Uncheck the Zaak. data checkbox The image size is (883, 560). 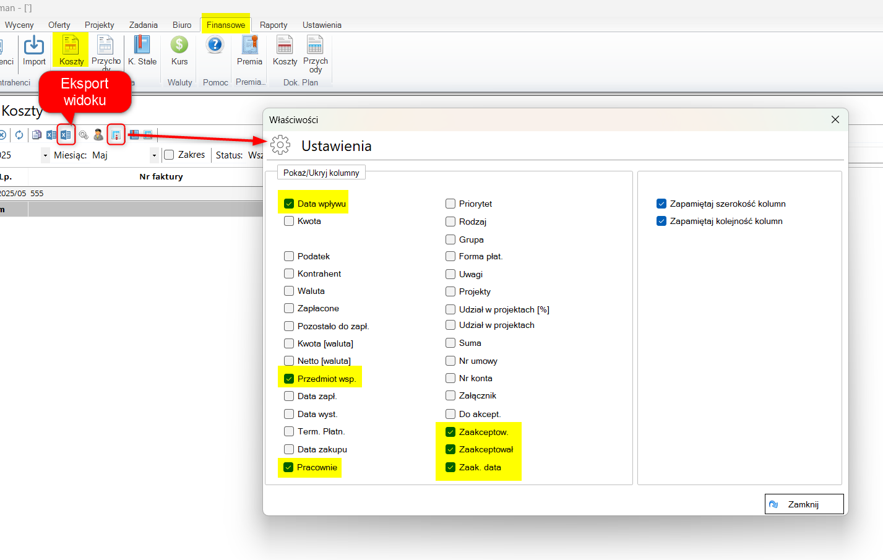point(450,467)
